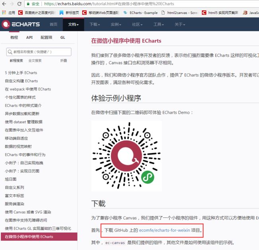Click the ECharts Demo QR code image
The width and height of the screenshot is (259, 250).
click(x=127, y=156)
